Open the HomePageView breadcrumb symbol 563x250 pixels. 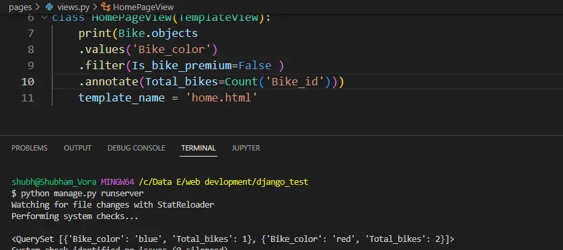tap(143, 7)
